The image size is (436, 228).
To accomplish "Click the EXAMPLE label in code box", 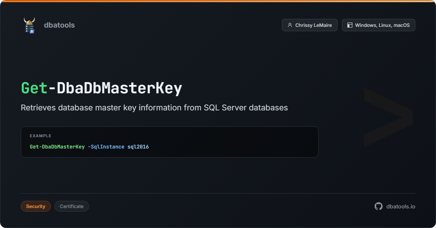I will (x=40, y=136).
